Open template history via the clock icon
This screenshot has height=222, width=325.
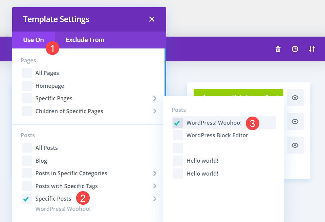coord(295,49)
